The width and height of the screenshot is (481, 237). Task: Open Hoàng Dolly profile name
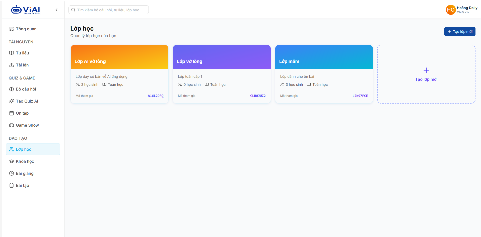point(467,8)
